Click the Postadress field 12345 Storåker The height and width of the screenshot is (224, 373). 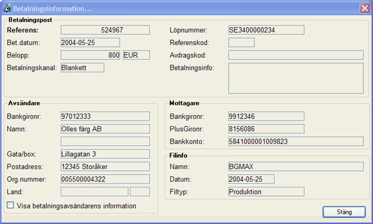105,166
